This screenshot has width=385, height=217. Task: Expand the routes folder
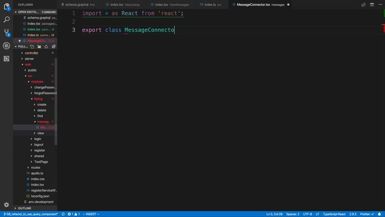(35, 168)
